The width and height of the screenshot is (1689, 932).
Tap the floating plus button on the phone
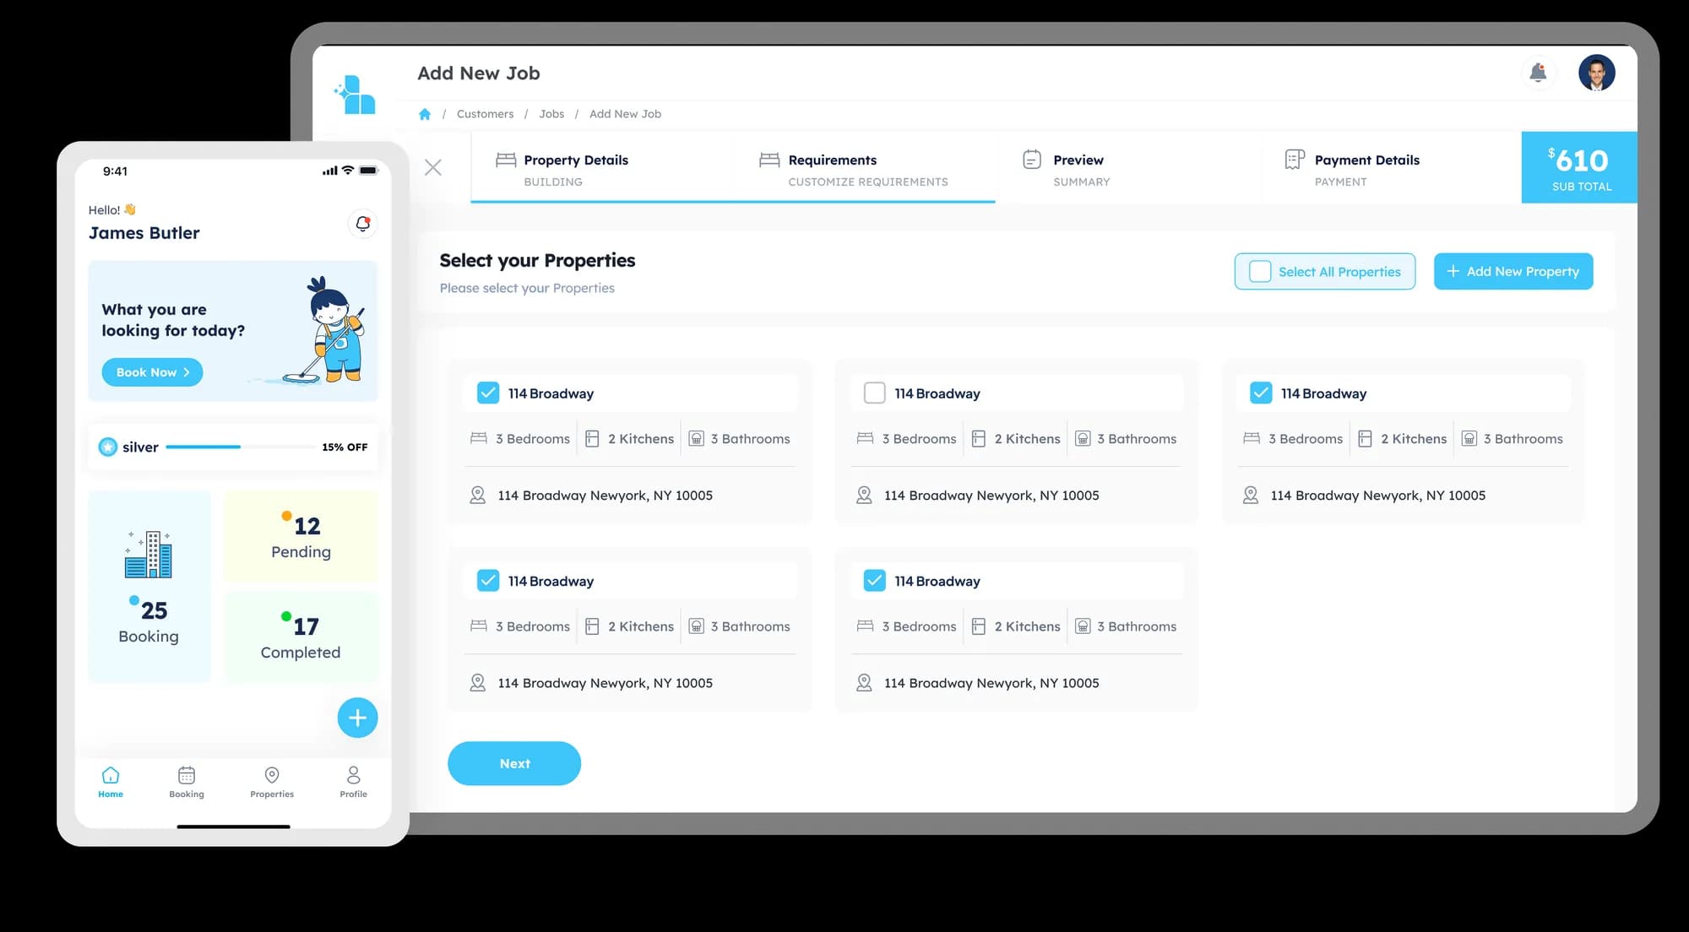pyautogui.click(x=357, y=717)
